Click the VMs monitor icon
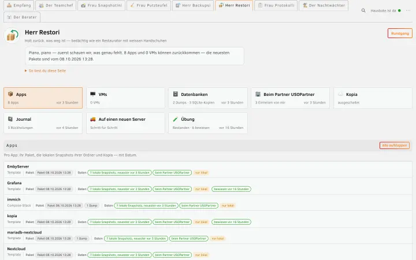416x260 pixels. click(x=93, y=94)
